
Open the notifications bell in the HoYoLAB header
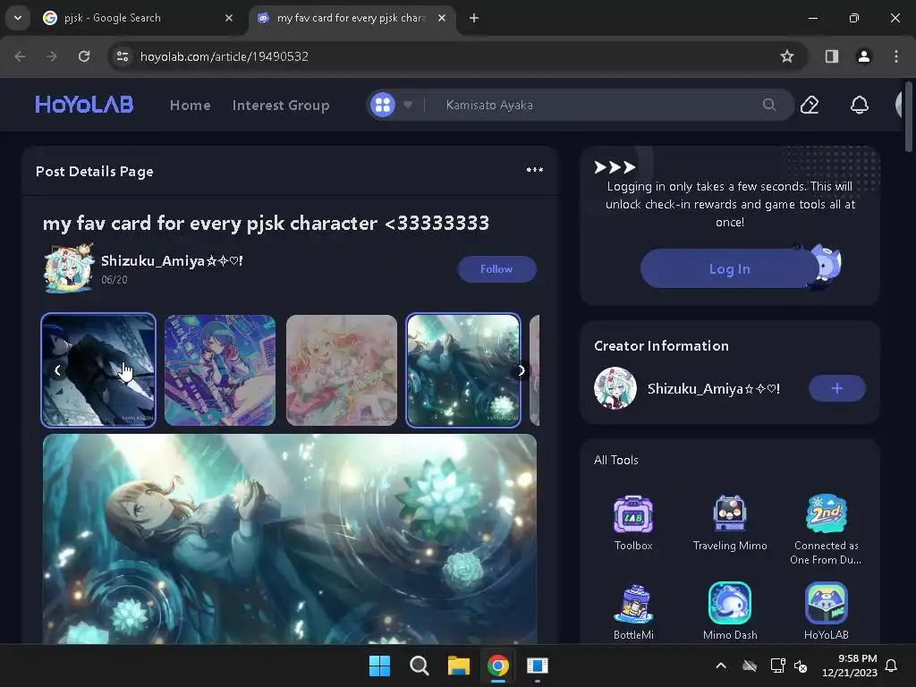[x=860, y=106]
